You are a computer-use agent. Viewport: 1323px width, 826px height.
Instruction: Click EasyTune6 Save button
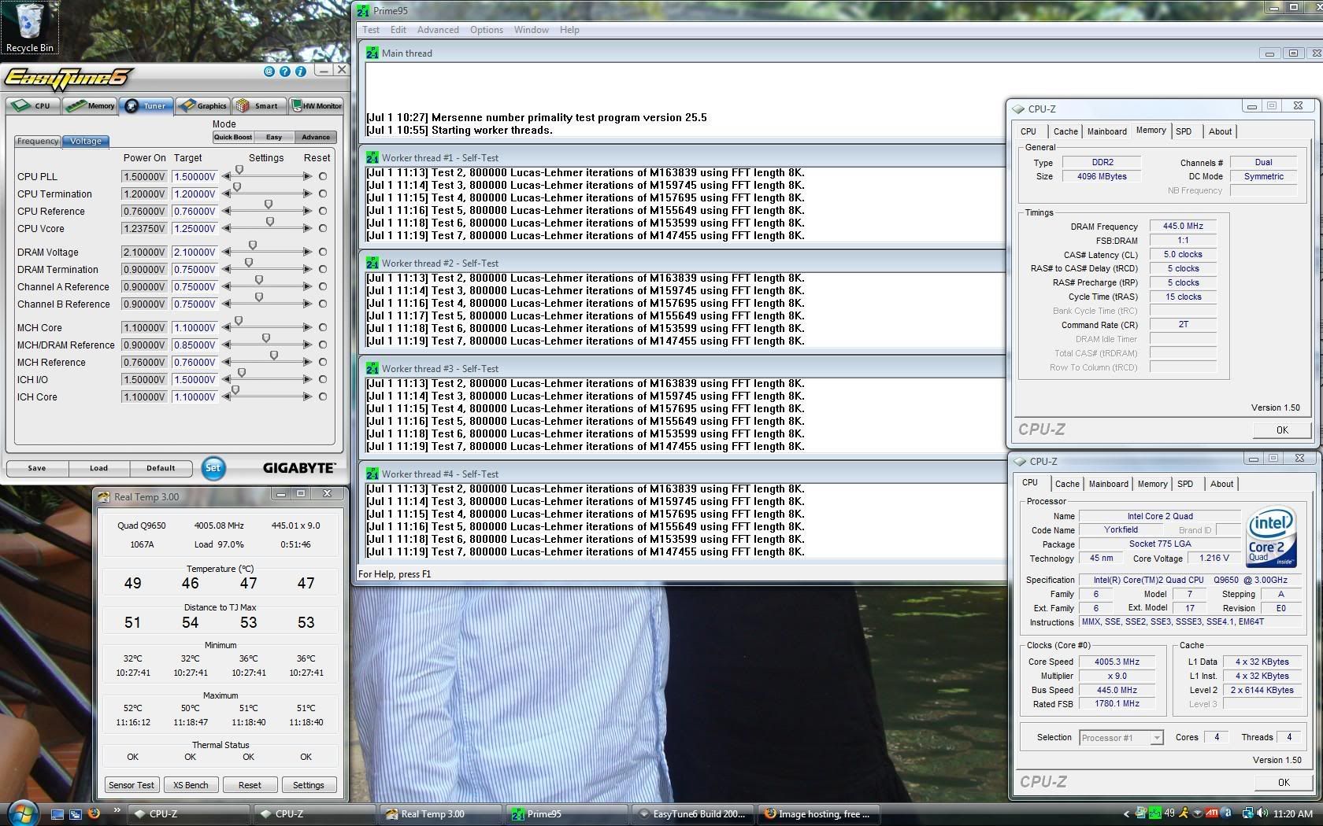[37, 468]
